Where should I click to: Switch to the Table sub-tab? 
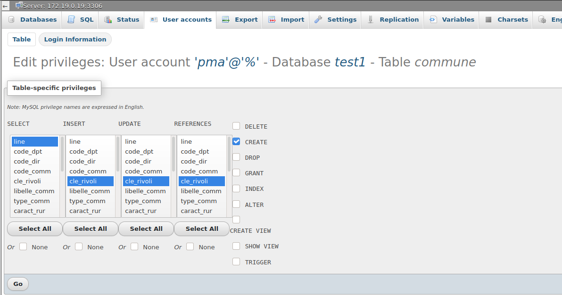click(21, 39)
